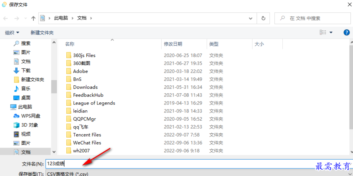Image resolution: width=353 pixels, height=176 pixels.
Task: Focus the 在 文档 中搜索 search box
Action: 313,18
